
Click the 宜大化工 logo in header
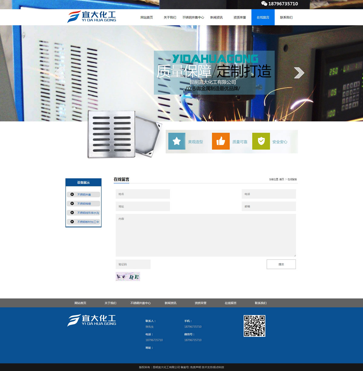coord(92,17)
